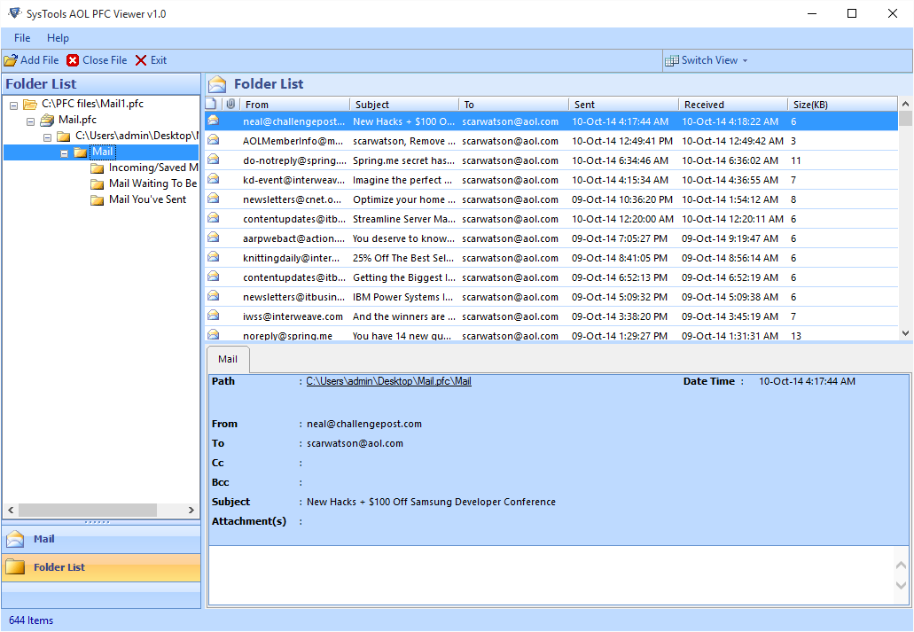Select the Mail tab in preview pane
The height and width of the screenshot is (632, 914).
pyautogui.click(x=228, y=359)
